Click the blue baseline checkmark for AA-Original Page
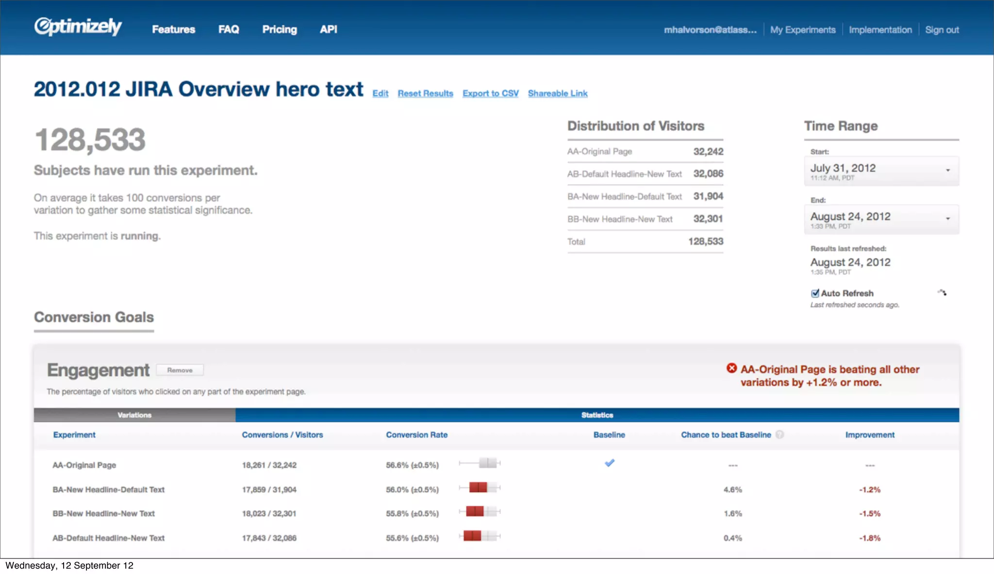 610,463
